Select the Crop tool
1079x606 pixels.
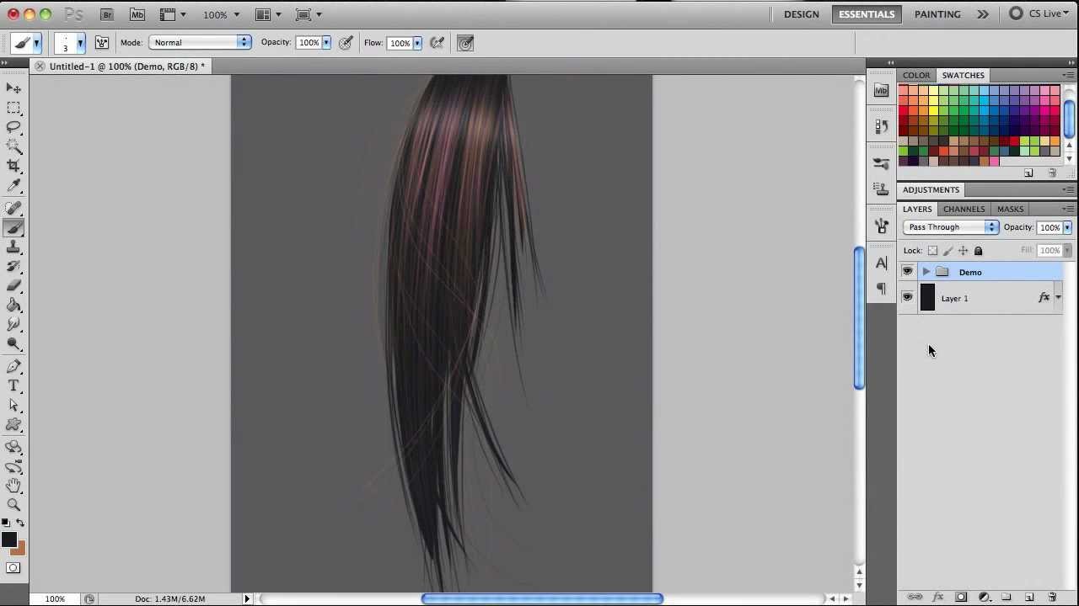point(13,166)
